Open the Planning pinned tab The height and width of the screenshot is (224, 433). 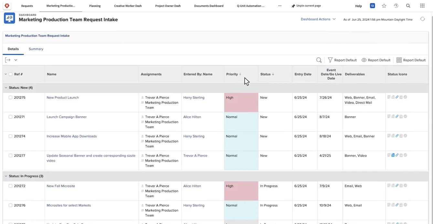coord(95,6)
